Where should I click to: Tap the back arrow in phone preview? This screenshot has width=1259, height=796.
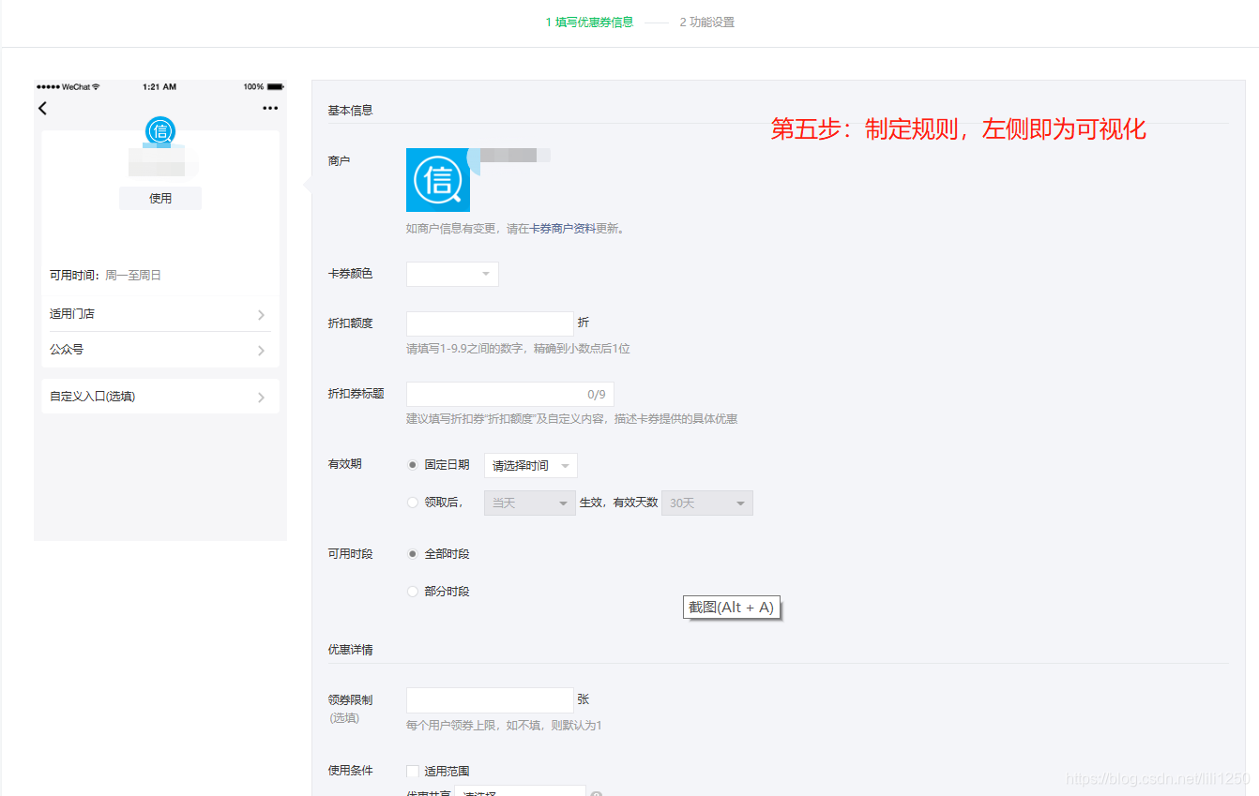pos(42,108)
